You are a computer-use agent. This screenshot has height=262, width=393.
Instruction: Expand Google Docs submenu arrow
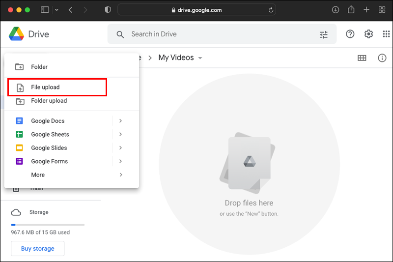[120, 121]
